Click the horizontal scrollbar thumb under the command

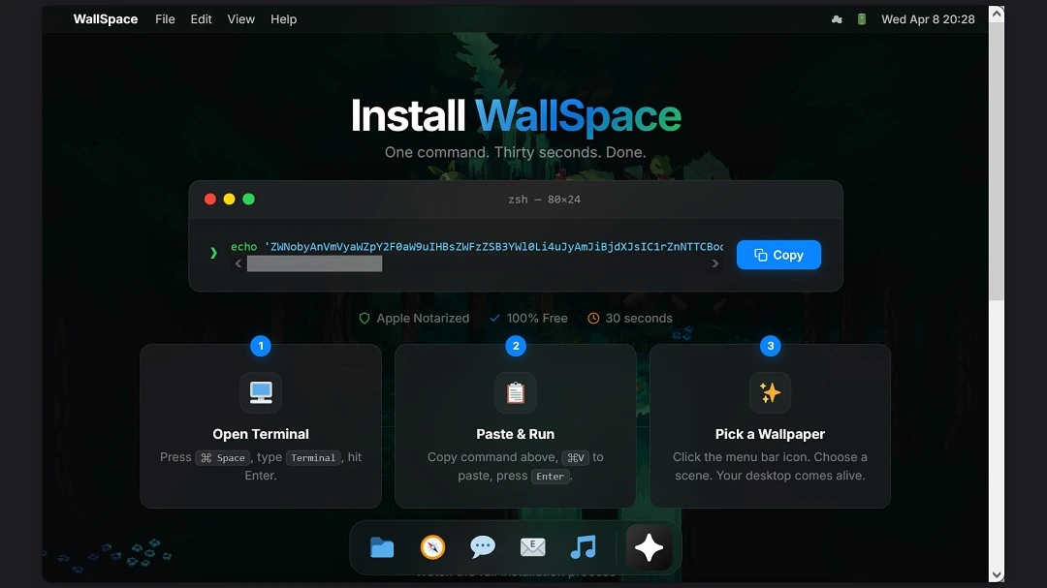coord(314,263)
